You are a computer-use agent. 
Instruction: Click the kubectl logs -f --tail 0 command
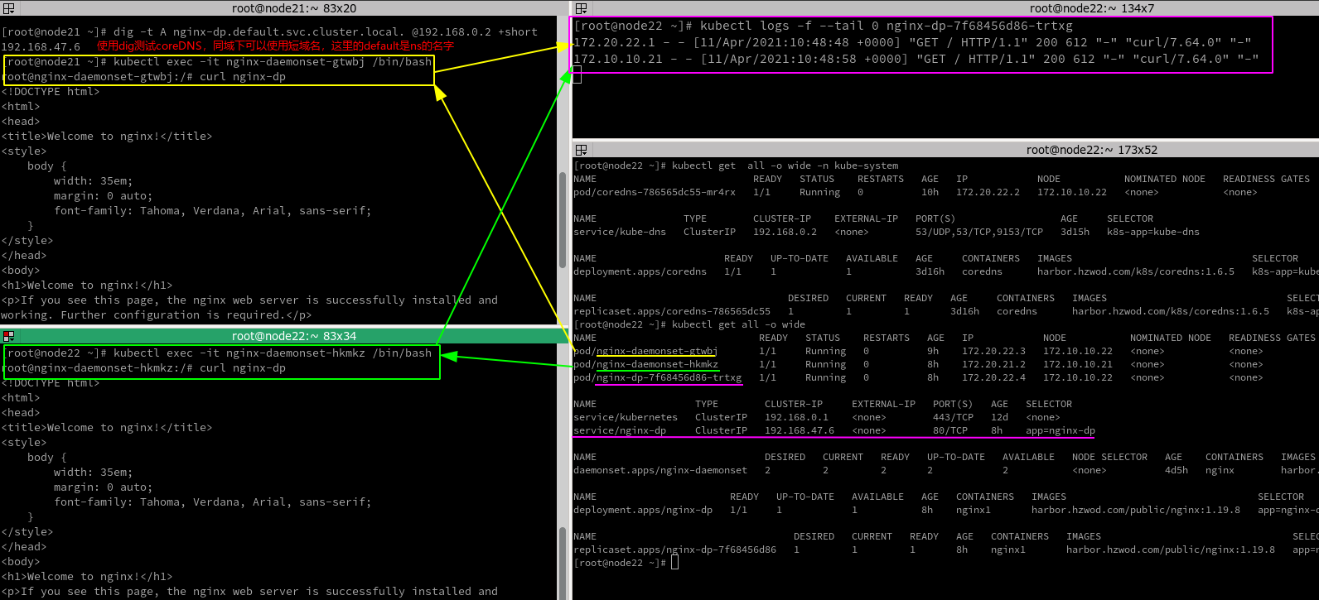(823, 26)
